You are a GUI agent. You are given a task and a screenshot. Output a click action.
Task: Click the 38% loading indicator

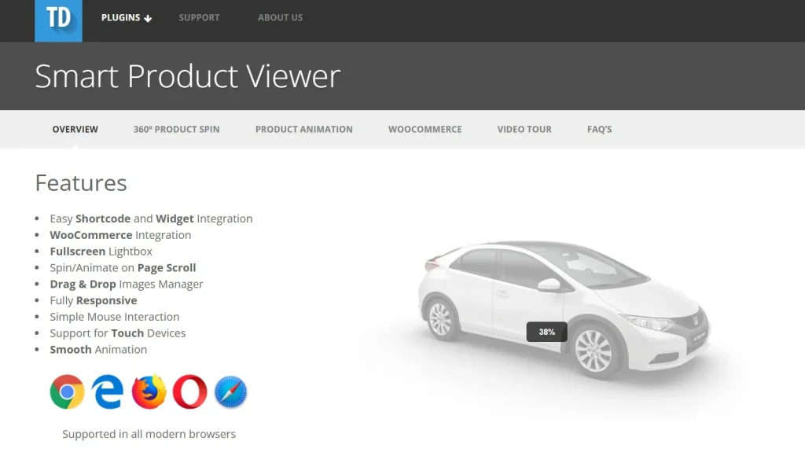click(x=547, y=332)
